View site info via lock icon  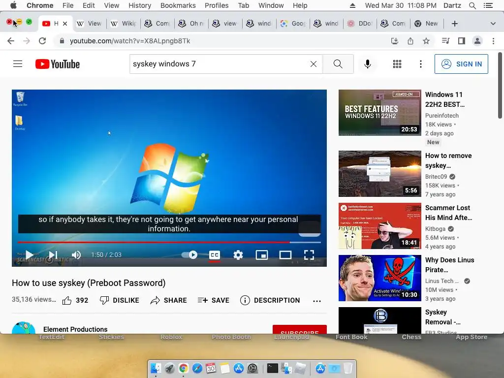click(62, 41)
